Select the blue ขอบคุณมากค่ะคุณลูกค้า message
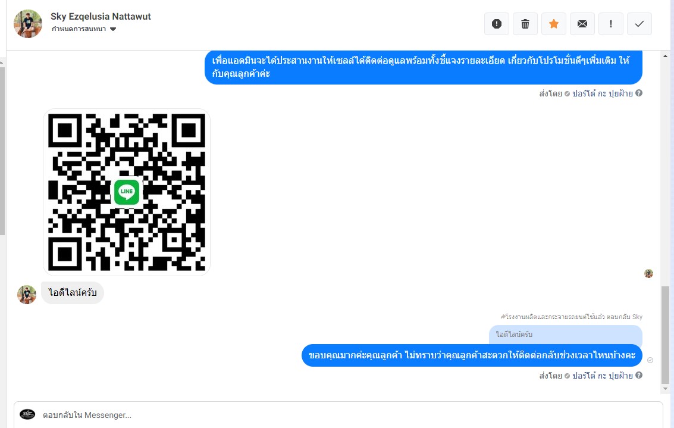The image size is (674, 428). 472,355
